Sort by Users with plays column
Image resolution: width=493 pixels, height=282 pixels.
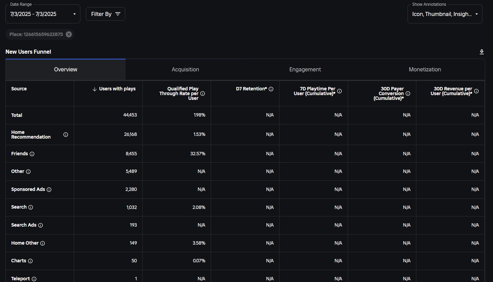(114, 89)
